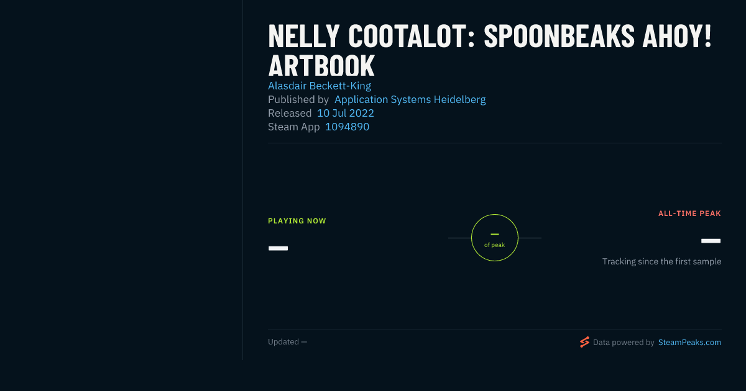Open Steam App ID 1094890
The width and height of the screenshot is (746, 391).
pyautogui.click(x=348, y=127)
